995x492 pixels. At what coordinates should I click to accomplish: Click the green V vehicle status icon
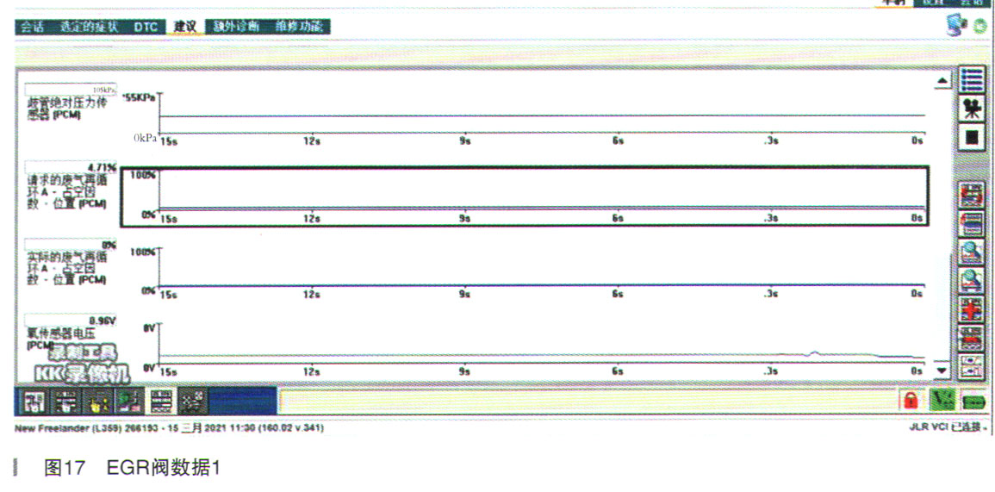pyautogui.click(x=942, y=400)
